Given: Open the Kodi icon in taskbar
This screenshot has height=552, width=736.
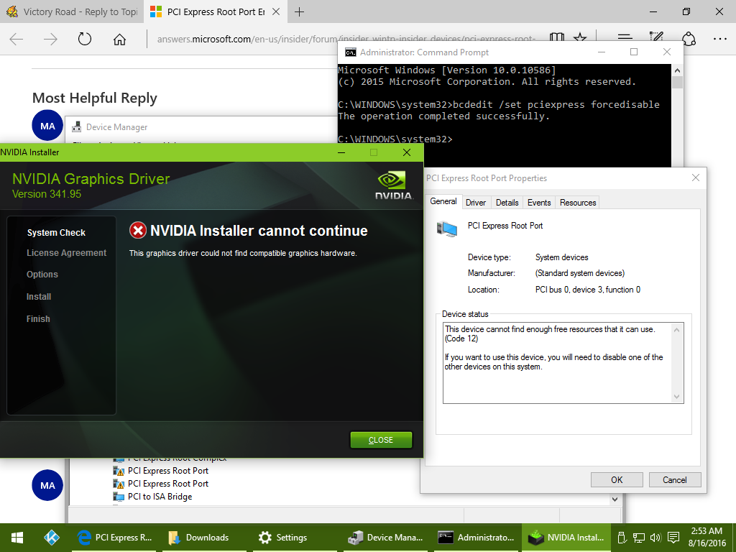Looking at the screenshot, I should coord(51,537).
